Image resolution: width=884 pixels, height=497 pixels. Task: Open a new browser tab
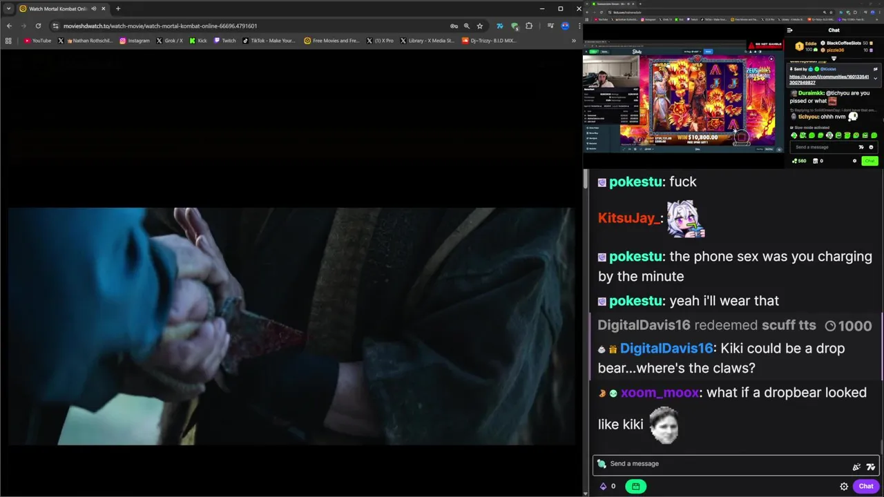[x=118, y=9]
